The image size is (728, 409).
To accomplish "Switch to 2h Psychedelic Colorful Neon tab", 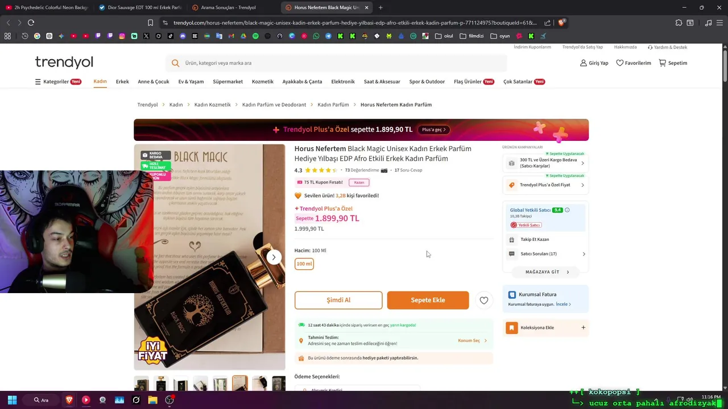I will click(46, 7).
